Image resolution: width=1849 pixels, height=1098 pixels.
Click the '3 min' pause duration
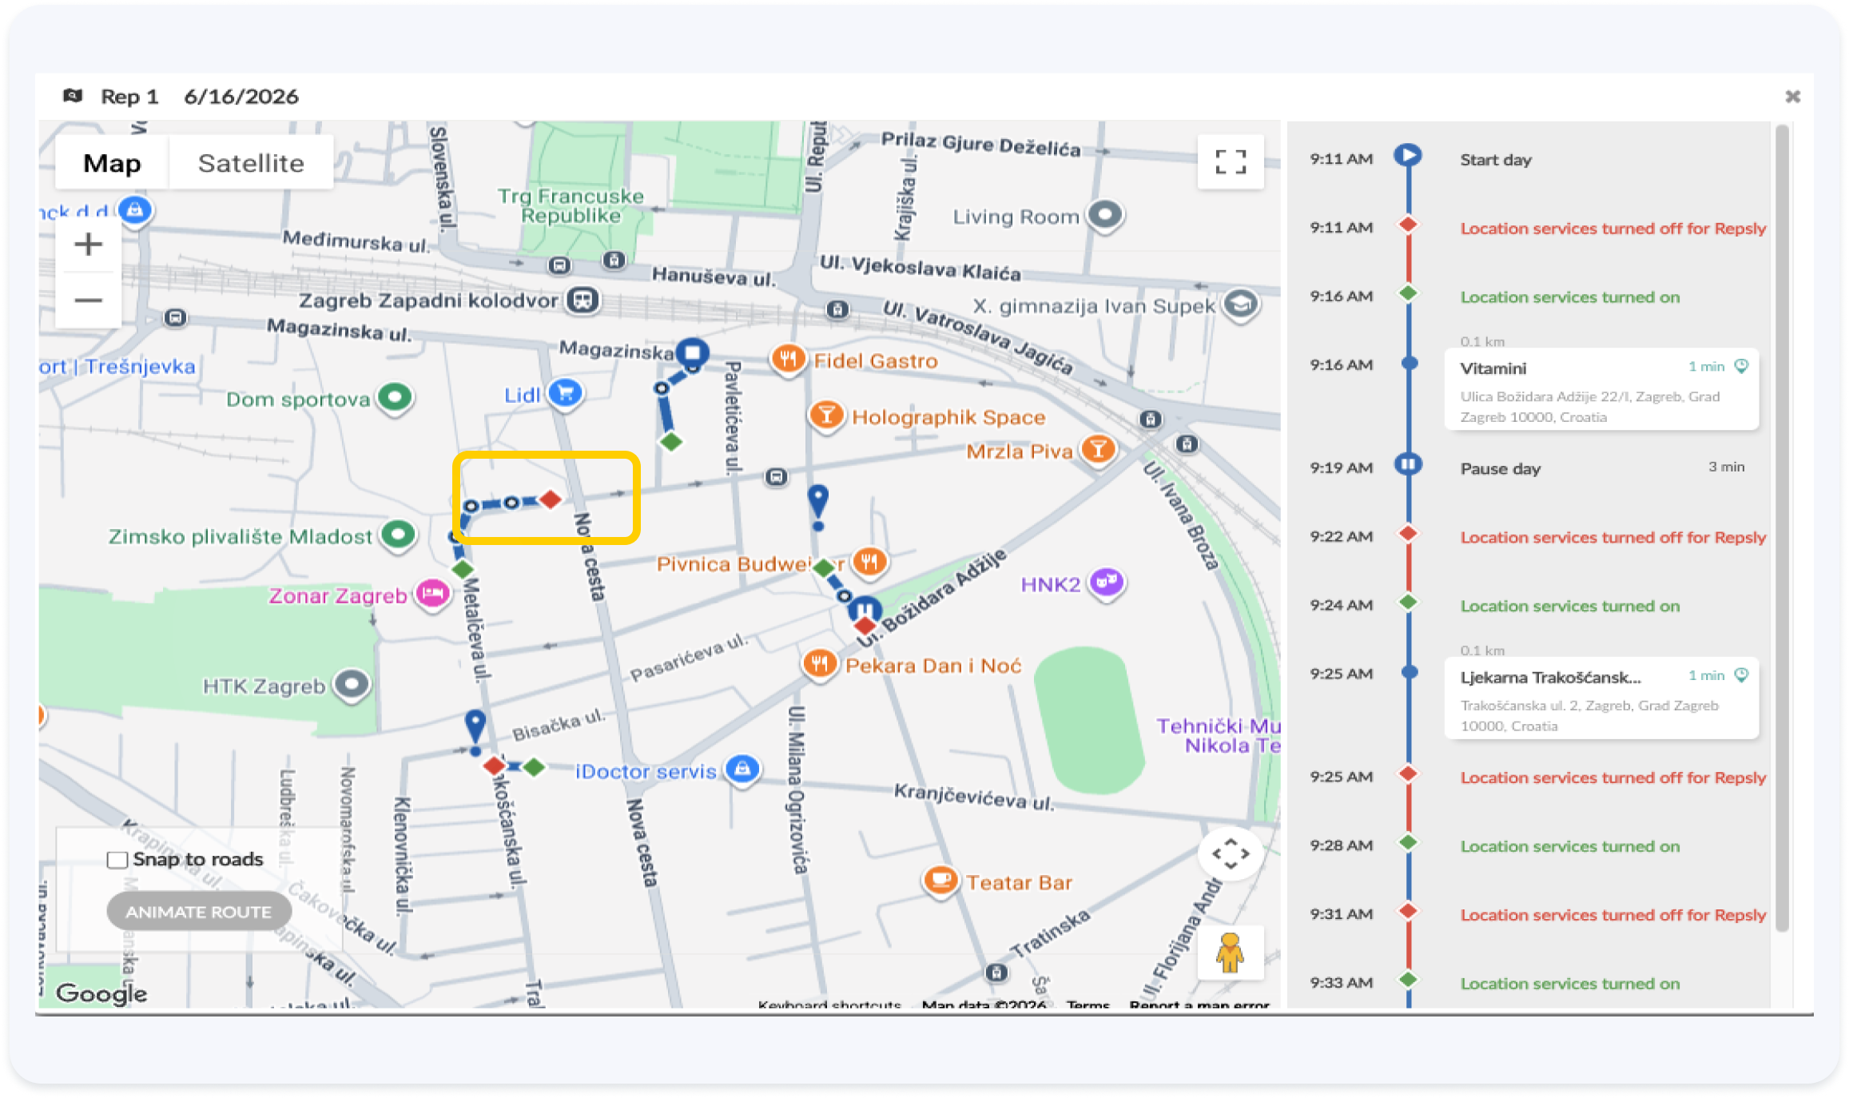coord(1726,467)
